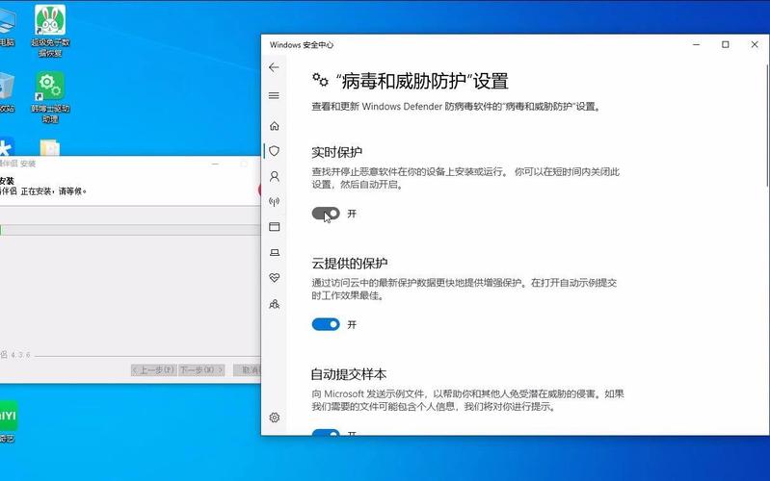Go back with the arrow in Windows Security
This screenshot has width=770, height=481.
274,67
